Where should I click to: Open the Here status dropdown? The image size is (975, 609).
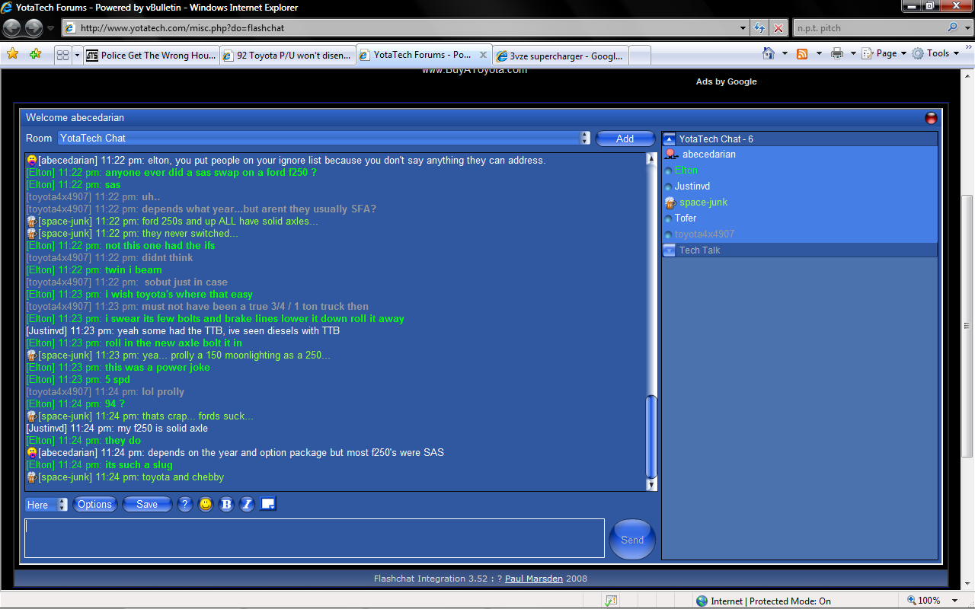tap(46, 505)
